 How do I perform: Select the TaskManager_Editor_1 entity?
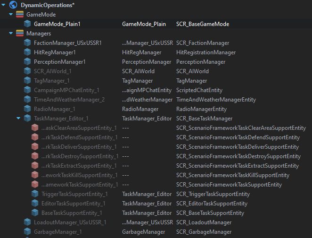click(61, 119)
